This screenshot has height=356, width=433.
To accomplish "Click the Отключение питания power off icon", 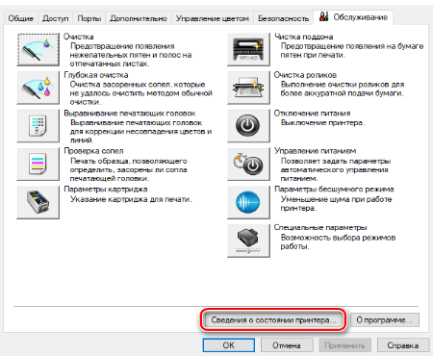I will click(248, 126).
